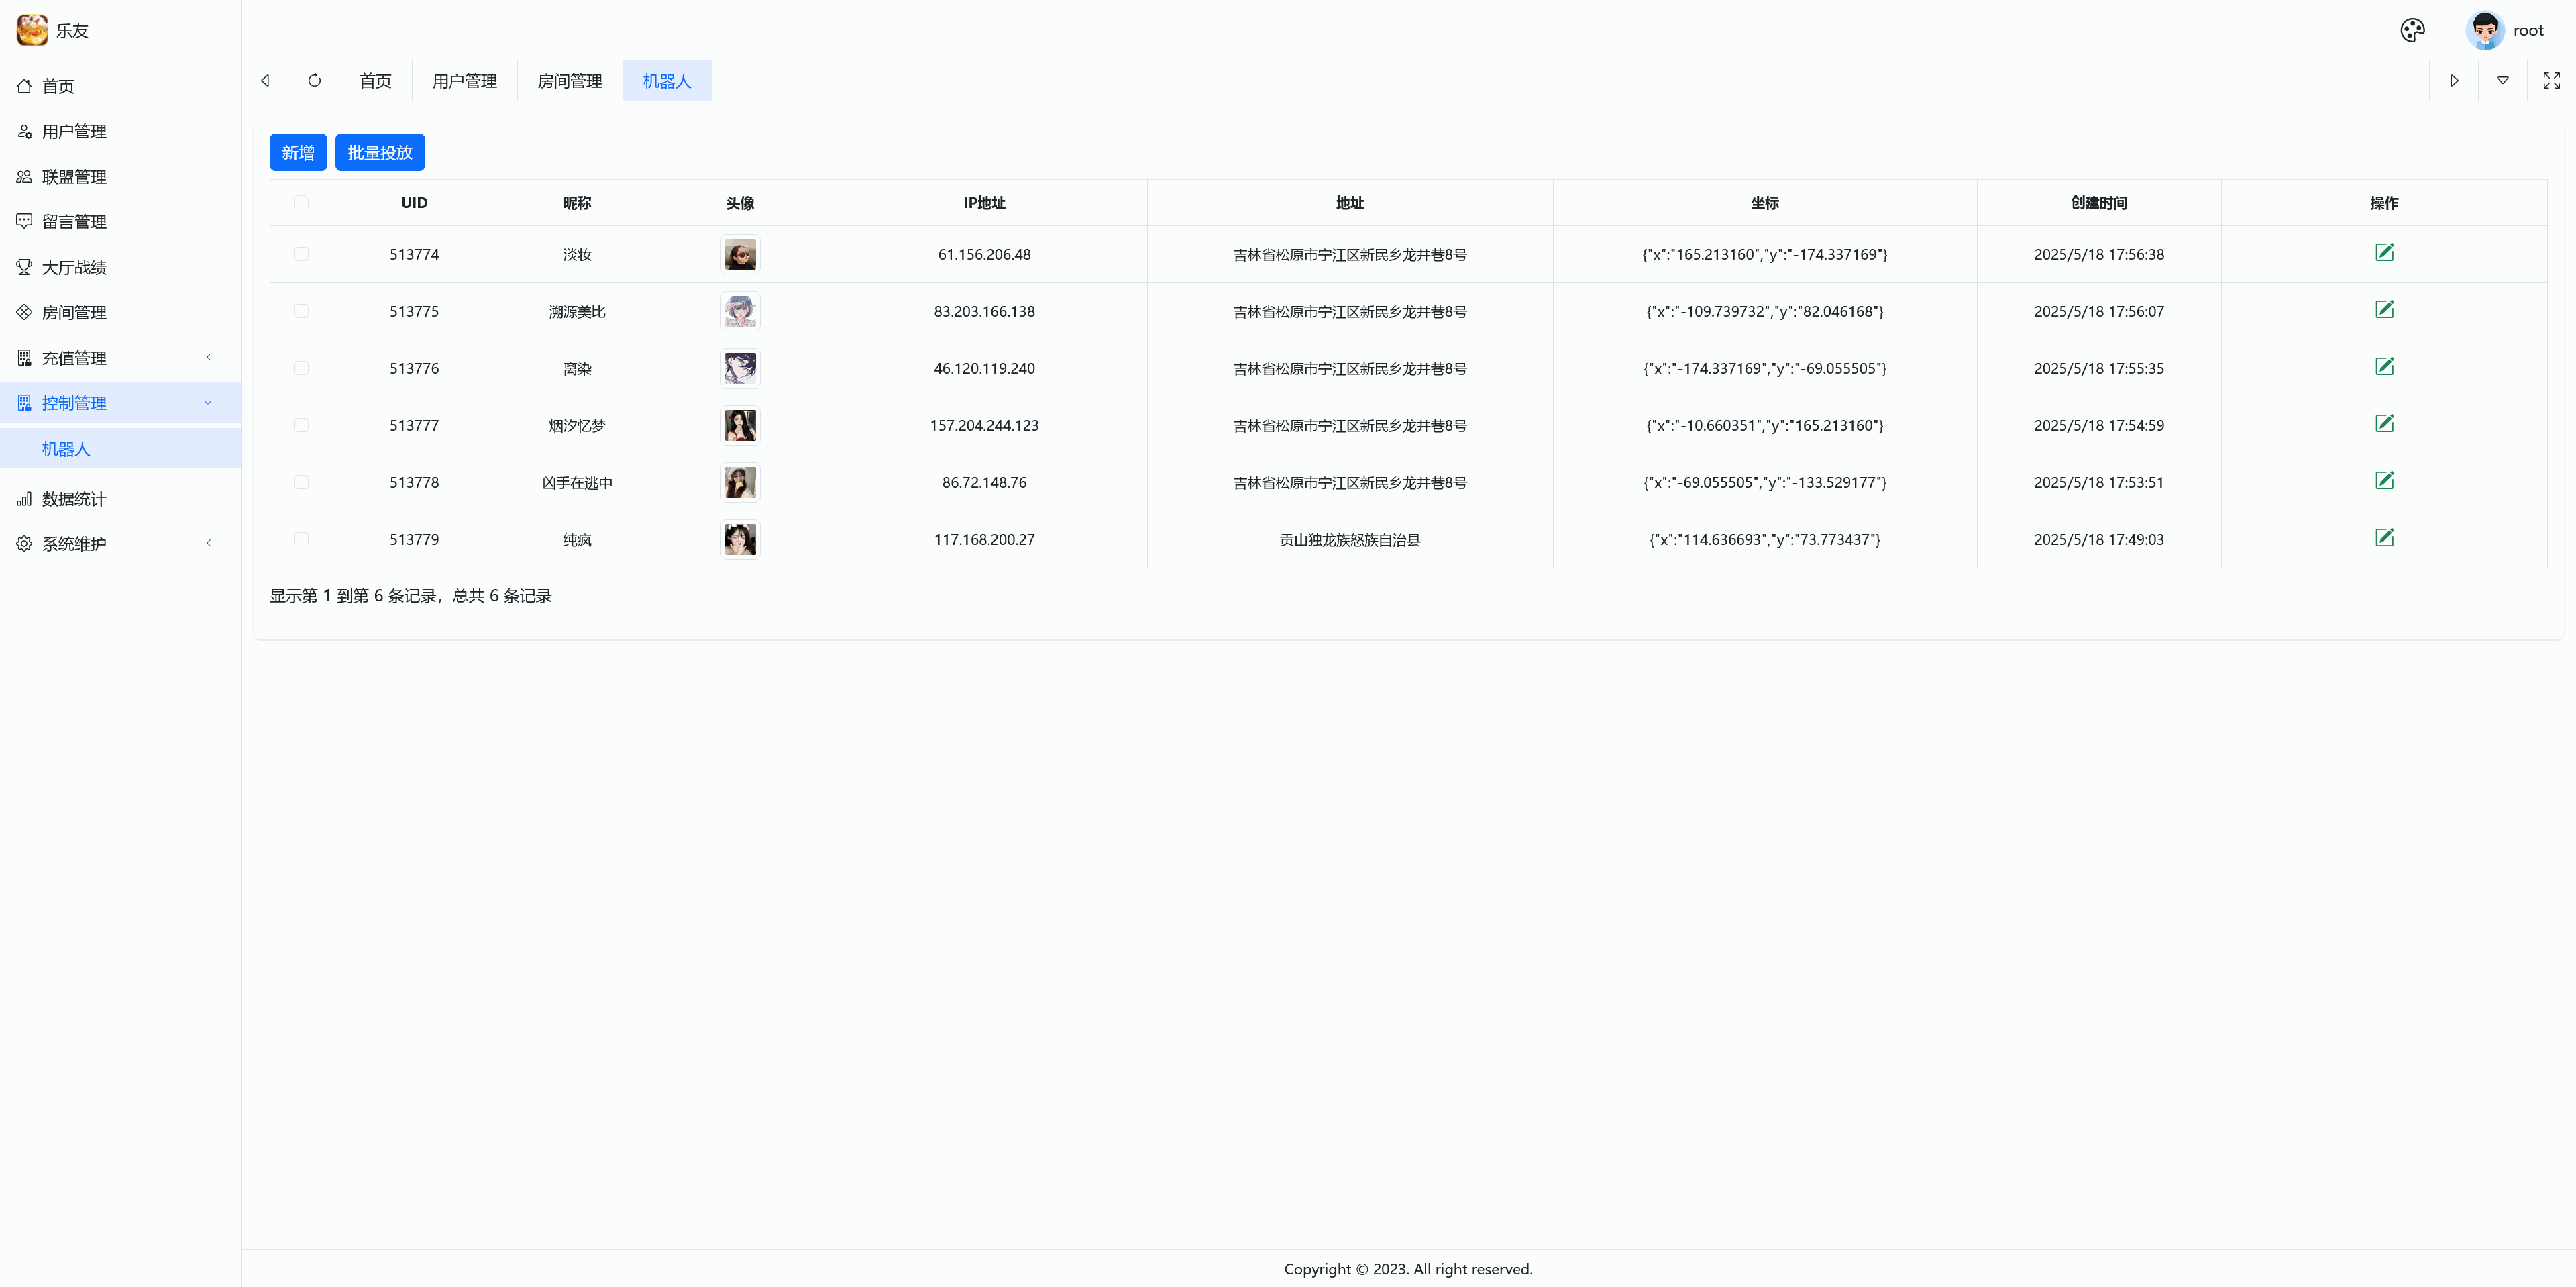The width and height of the screenshot is (2576, 1287).
Task: Tick checkbox for robot 凶手在逃中
Action: (x=301, y=482)
